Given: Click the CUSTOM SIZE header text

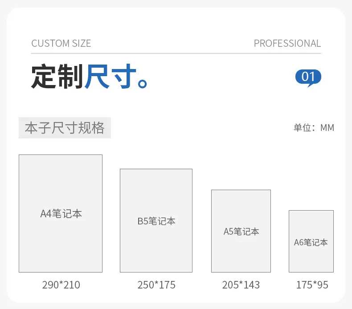Looking at the screenshot, I should tap(61, 43).
